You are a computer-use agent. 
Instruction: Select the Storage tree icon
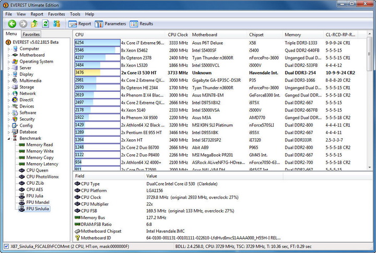click(x=15, y=87)
